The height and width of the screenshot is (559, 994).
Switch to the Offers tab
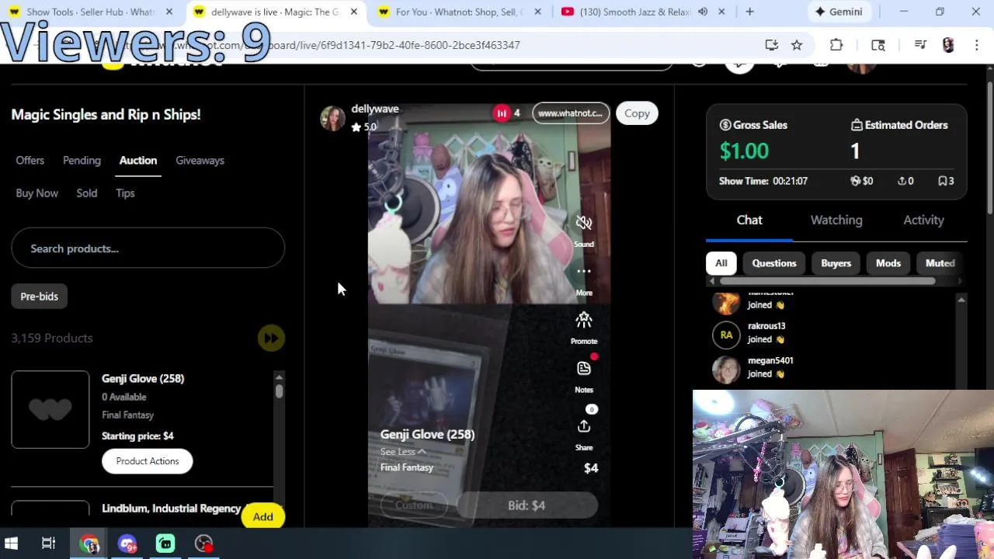point(30,160)
